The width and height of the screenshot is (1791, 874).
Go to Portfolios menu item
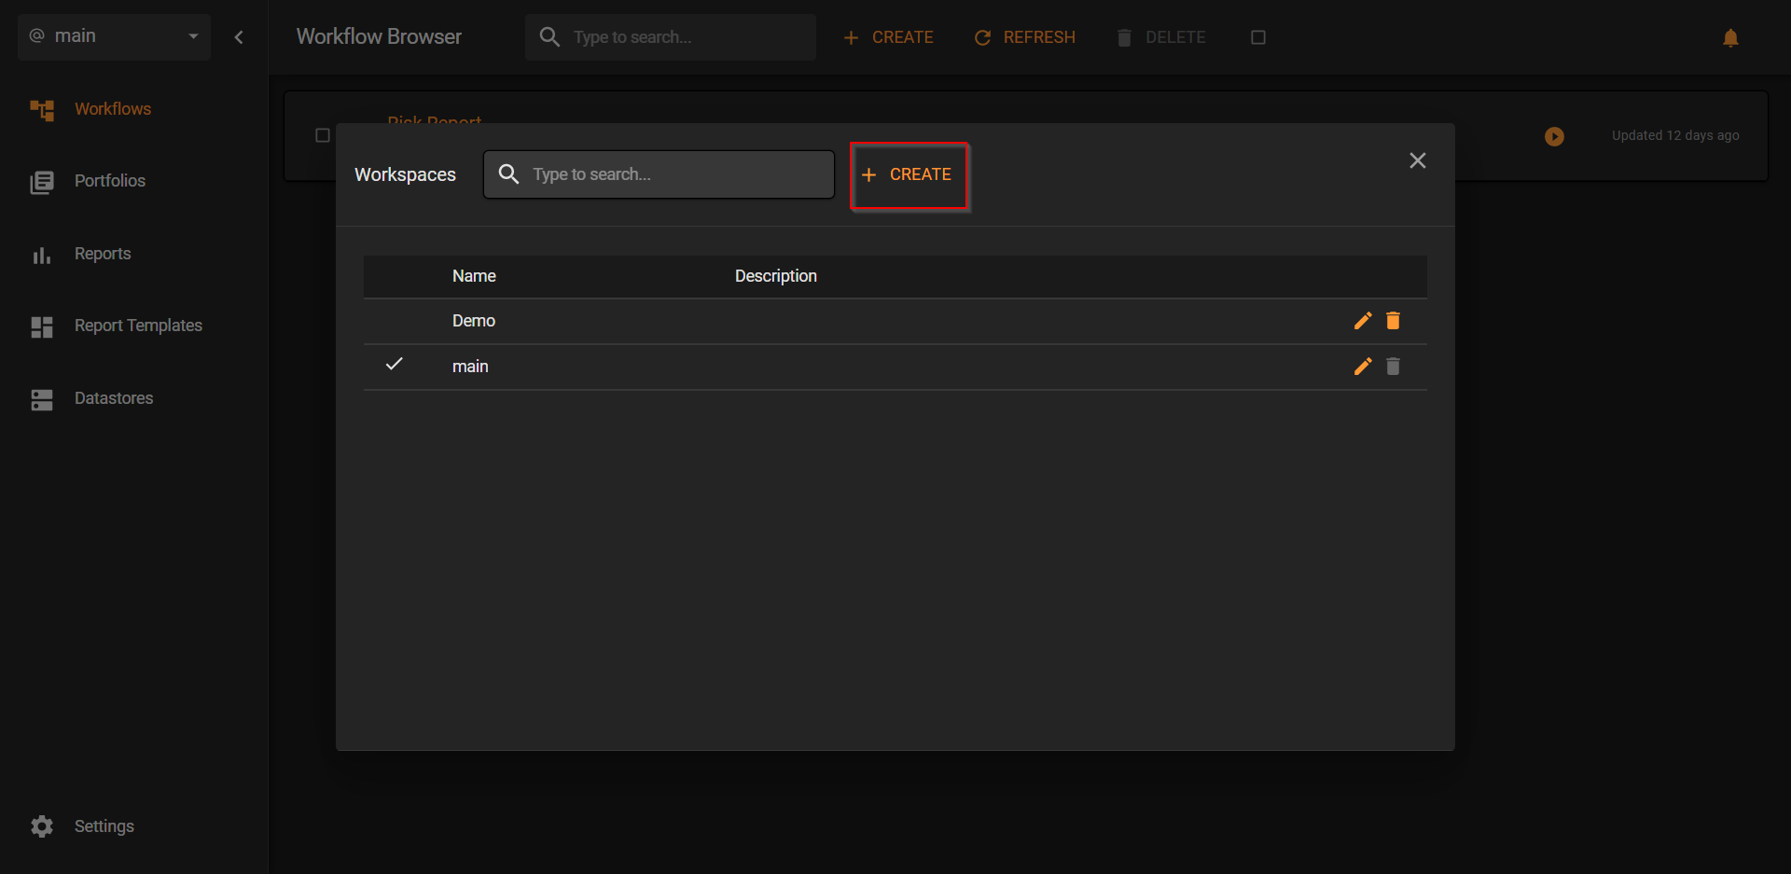(x=110, y=181)
